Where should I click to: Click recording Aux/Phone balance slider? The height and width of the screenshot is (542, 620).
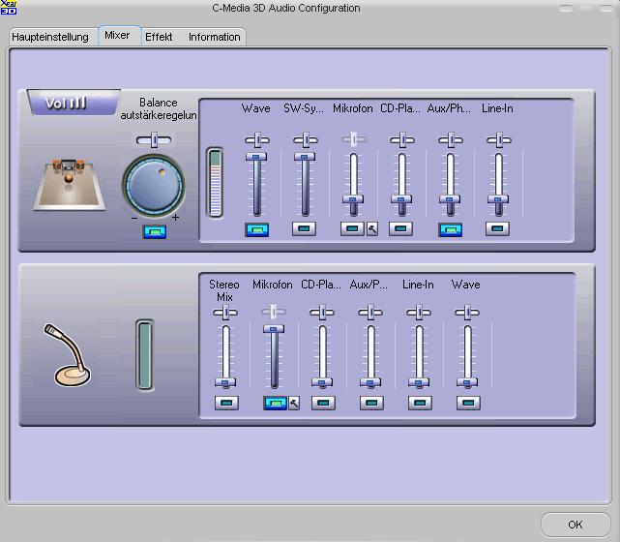[x=370, y=313]
